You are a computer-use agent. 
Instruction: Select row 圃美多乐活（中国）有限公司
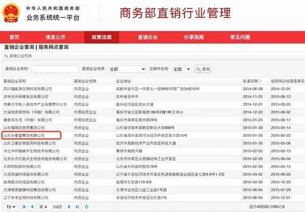click(153, 120)
